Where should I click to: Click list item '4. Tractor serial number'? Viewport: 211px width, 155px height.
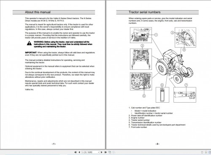(x=139, y=120)
